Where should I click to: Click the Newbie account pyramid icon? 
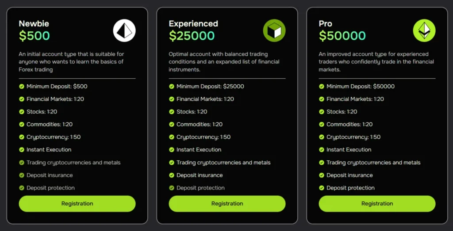pos(124,30)
